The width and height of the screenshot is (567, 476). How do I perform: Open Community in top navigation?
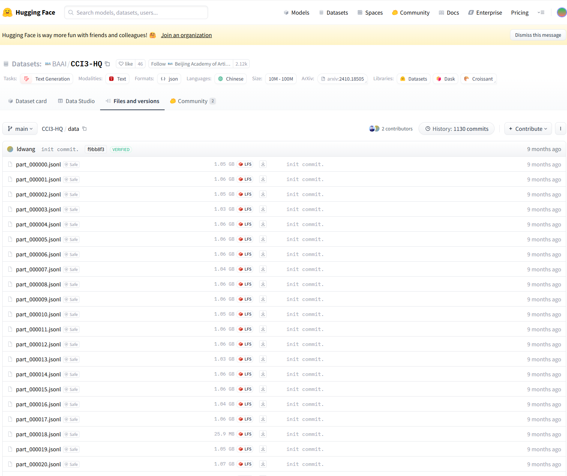[x=411, y=12]
